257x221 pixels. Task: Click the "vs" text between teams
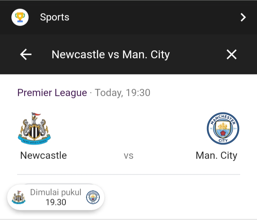(x=128, y=156)
